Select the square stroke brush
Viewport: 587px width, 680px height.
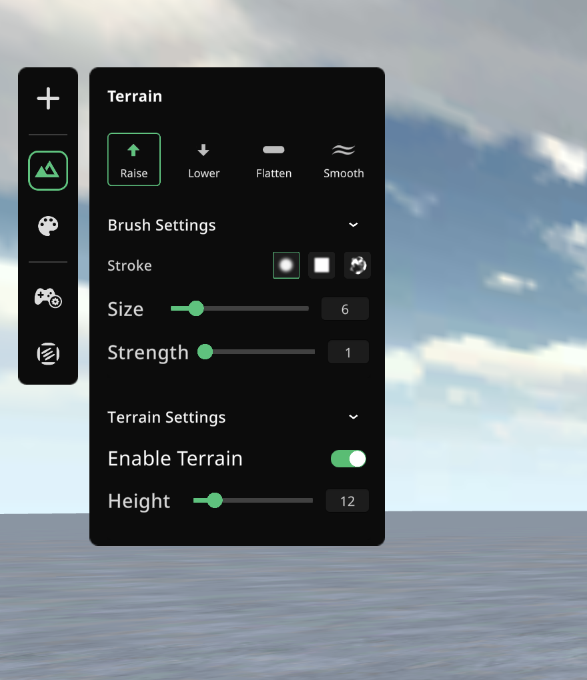(322, 265)
